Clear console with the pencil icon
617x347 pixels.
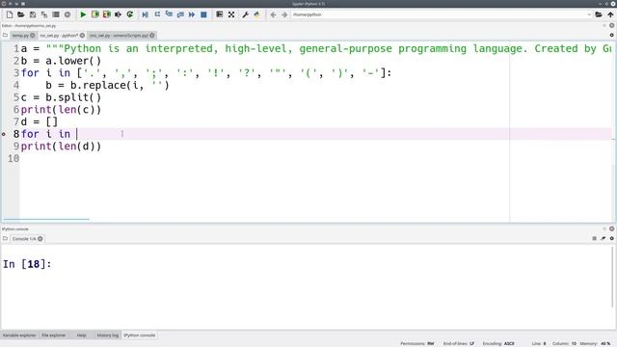coord(604,238)
